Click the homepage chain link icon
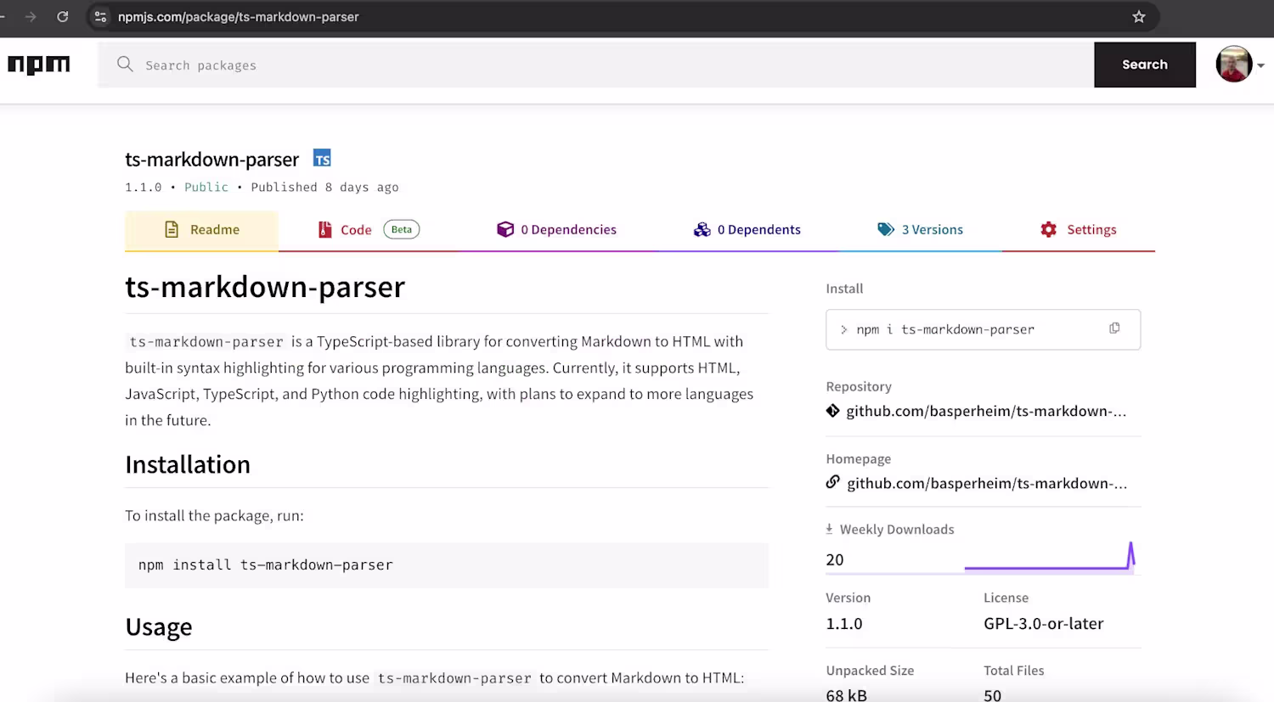 [x=832, y=482]
